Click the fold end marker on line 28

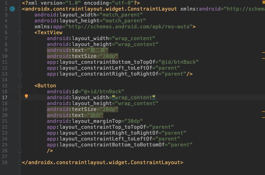click(20, 163)
